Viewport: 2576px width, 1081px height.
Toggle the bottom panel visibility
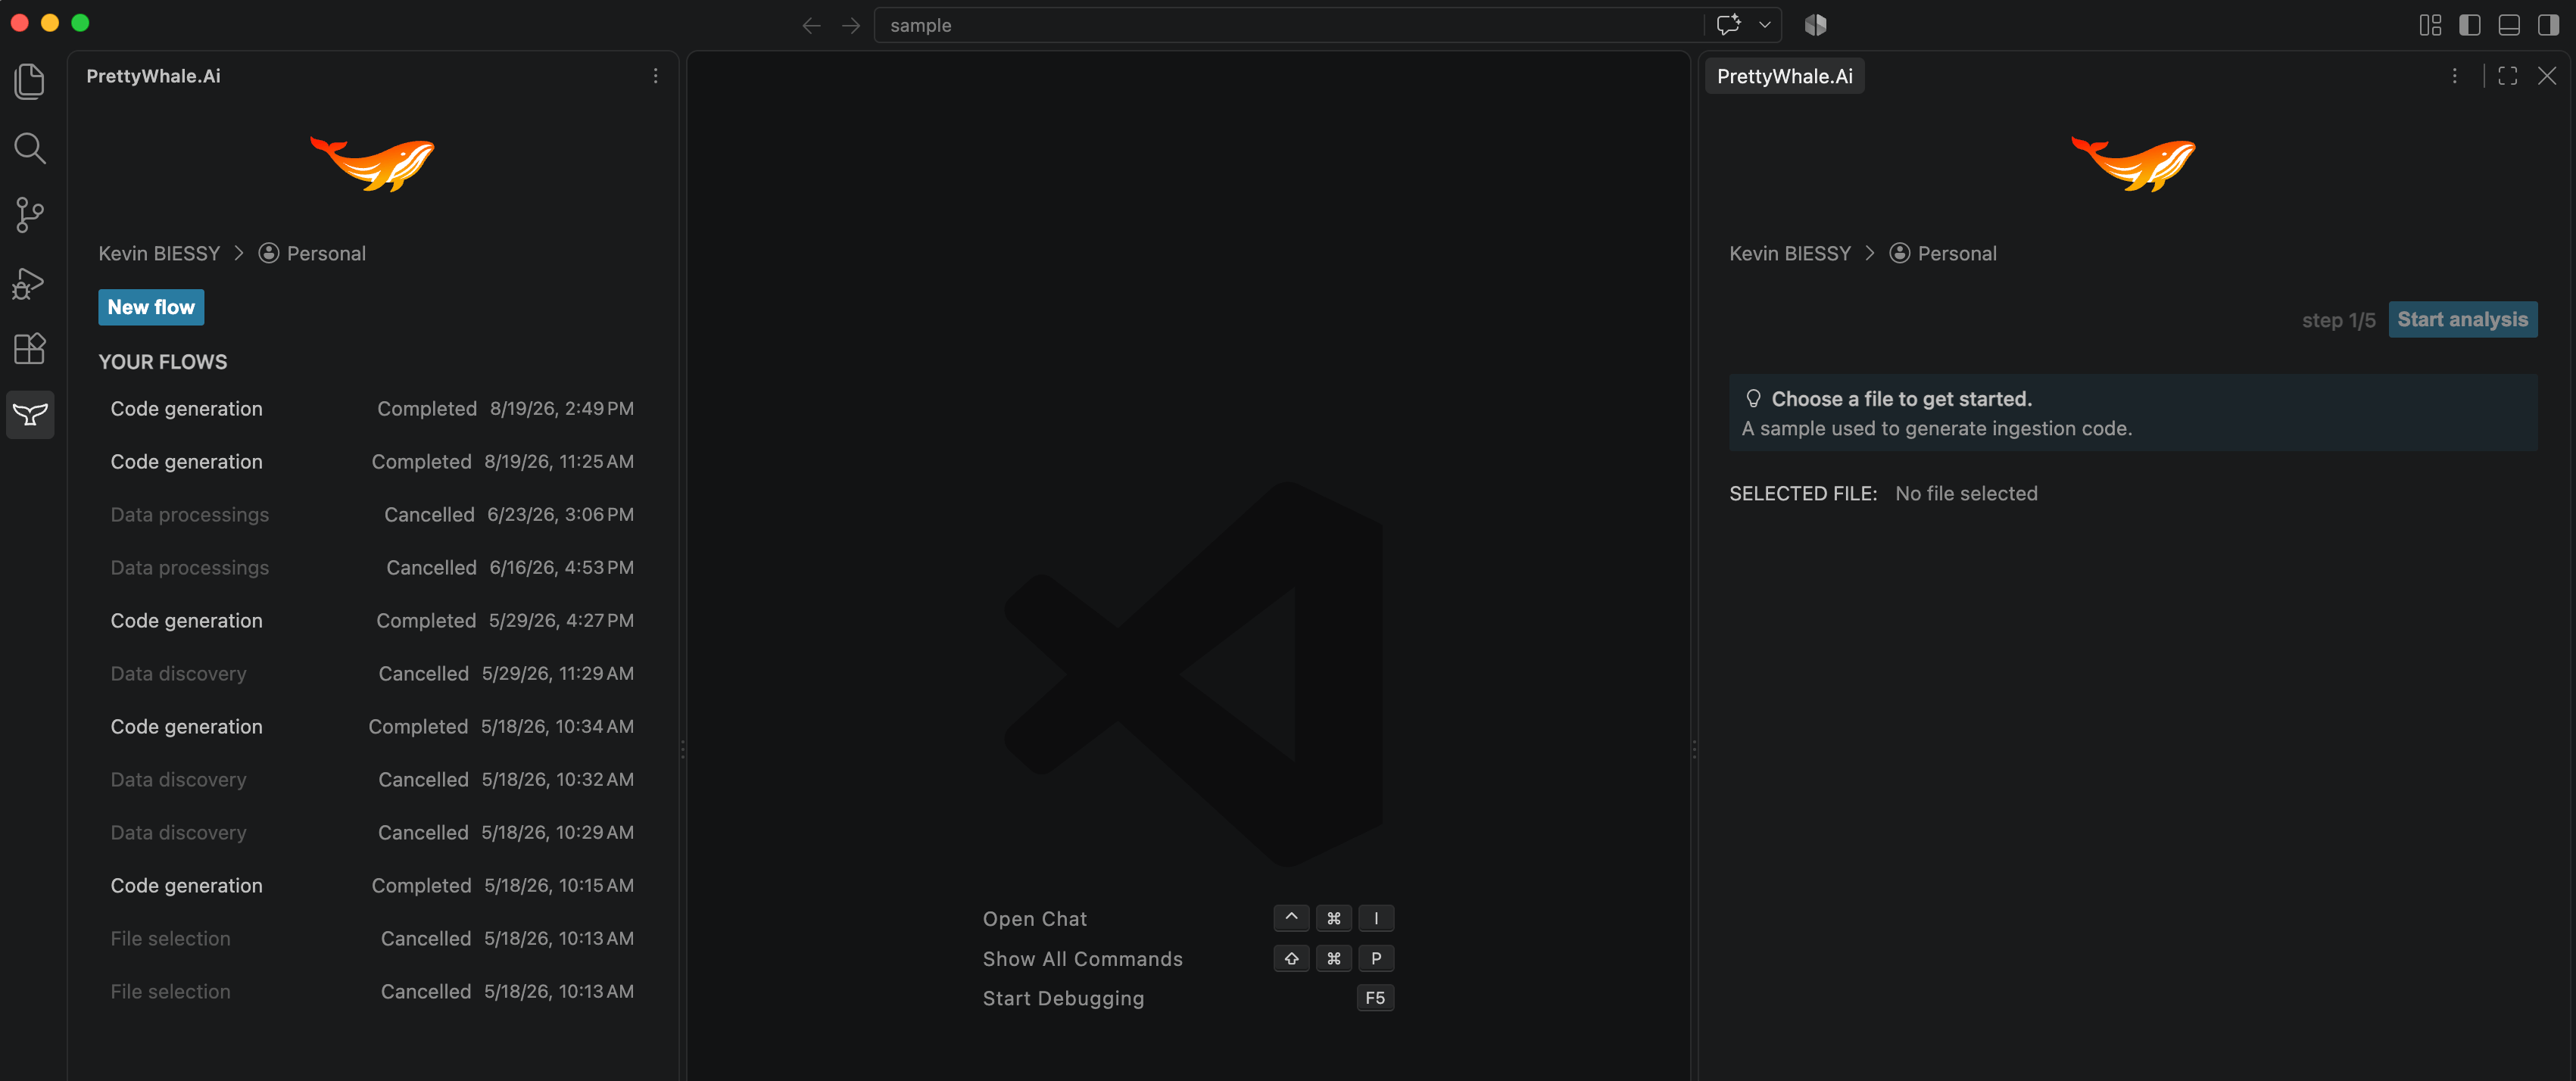[2508, 25]
